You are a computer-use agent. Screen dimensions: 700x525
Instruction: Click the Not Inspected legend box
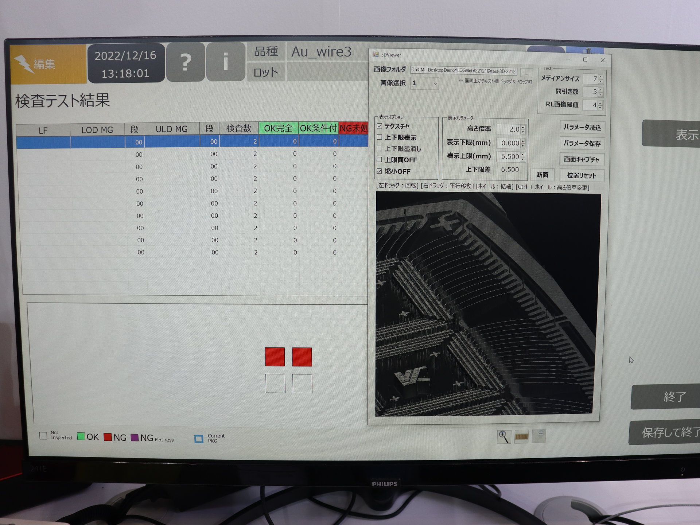[43, 435]
